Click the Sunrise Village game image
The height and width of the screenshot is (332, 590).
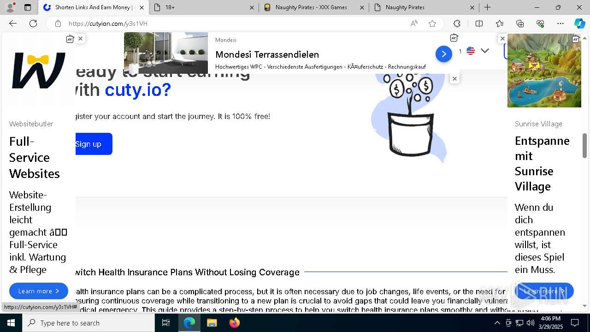click(x=544, y=71)
